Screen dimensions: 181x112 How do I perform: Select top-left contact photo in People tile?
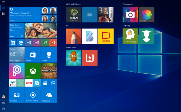pyautogui.click(x=45, y=10)
